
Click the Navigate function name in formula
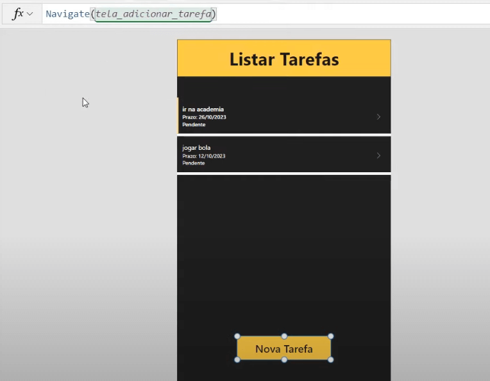(67, 14)
